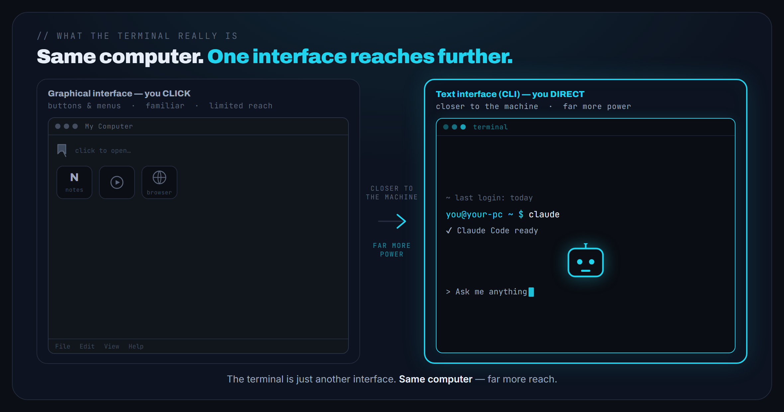Click the first window dot in terminal
This screenshot has width=784, height=412.
click(x=446, y=127)
